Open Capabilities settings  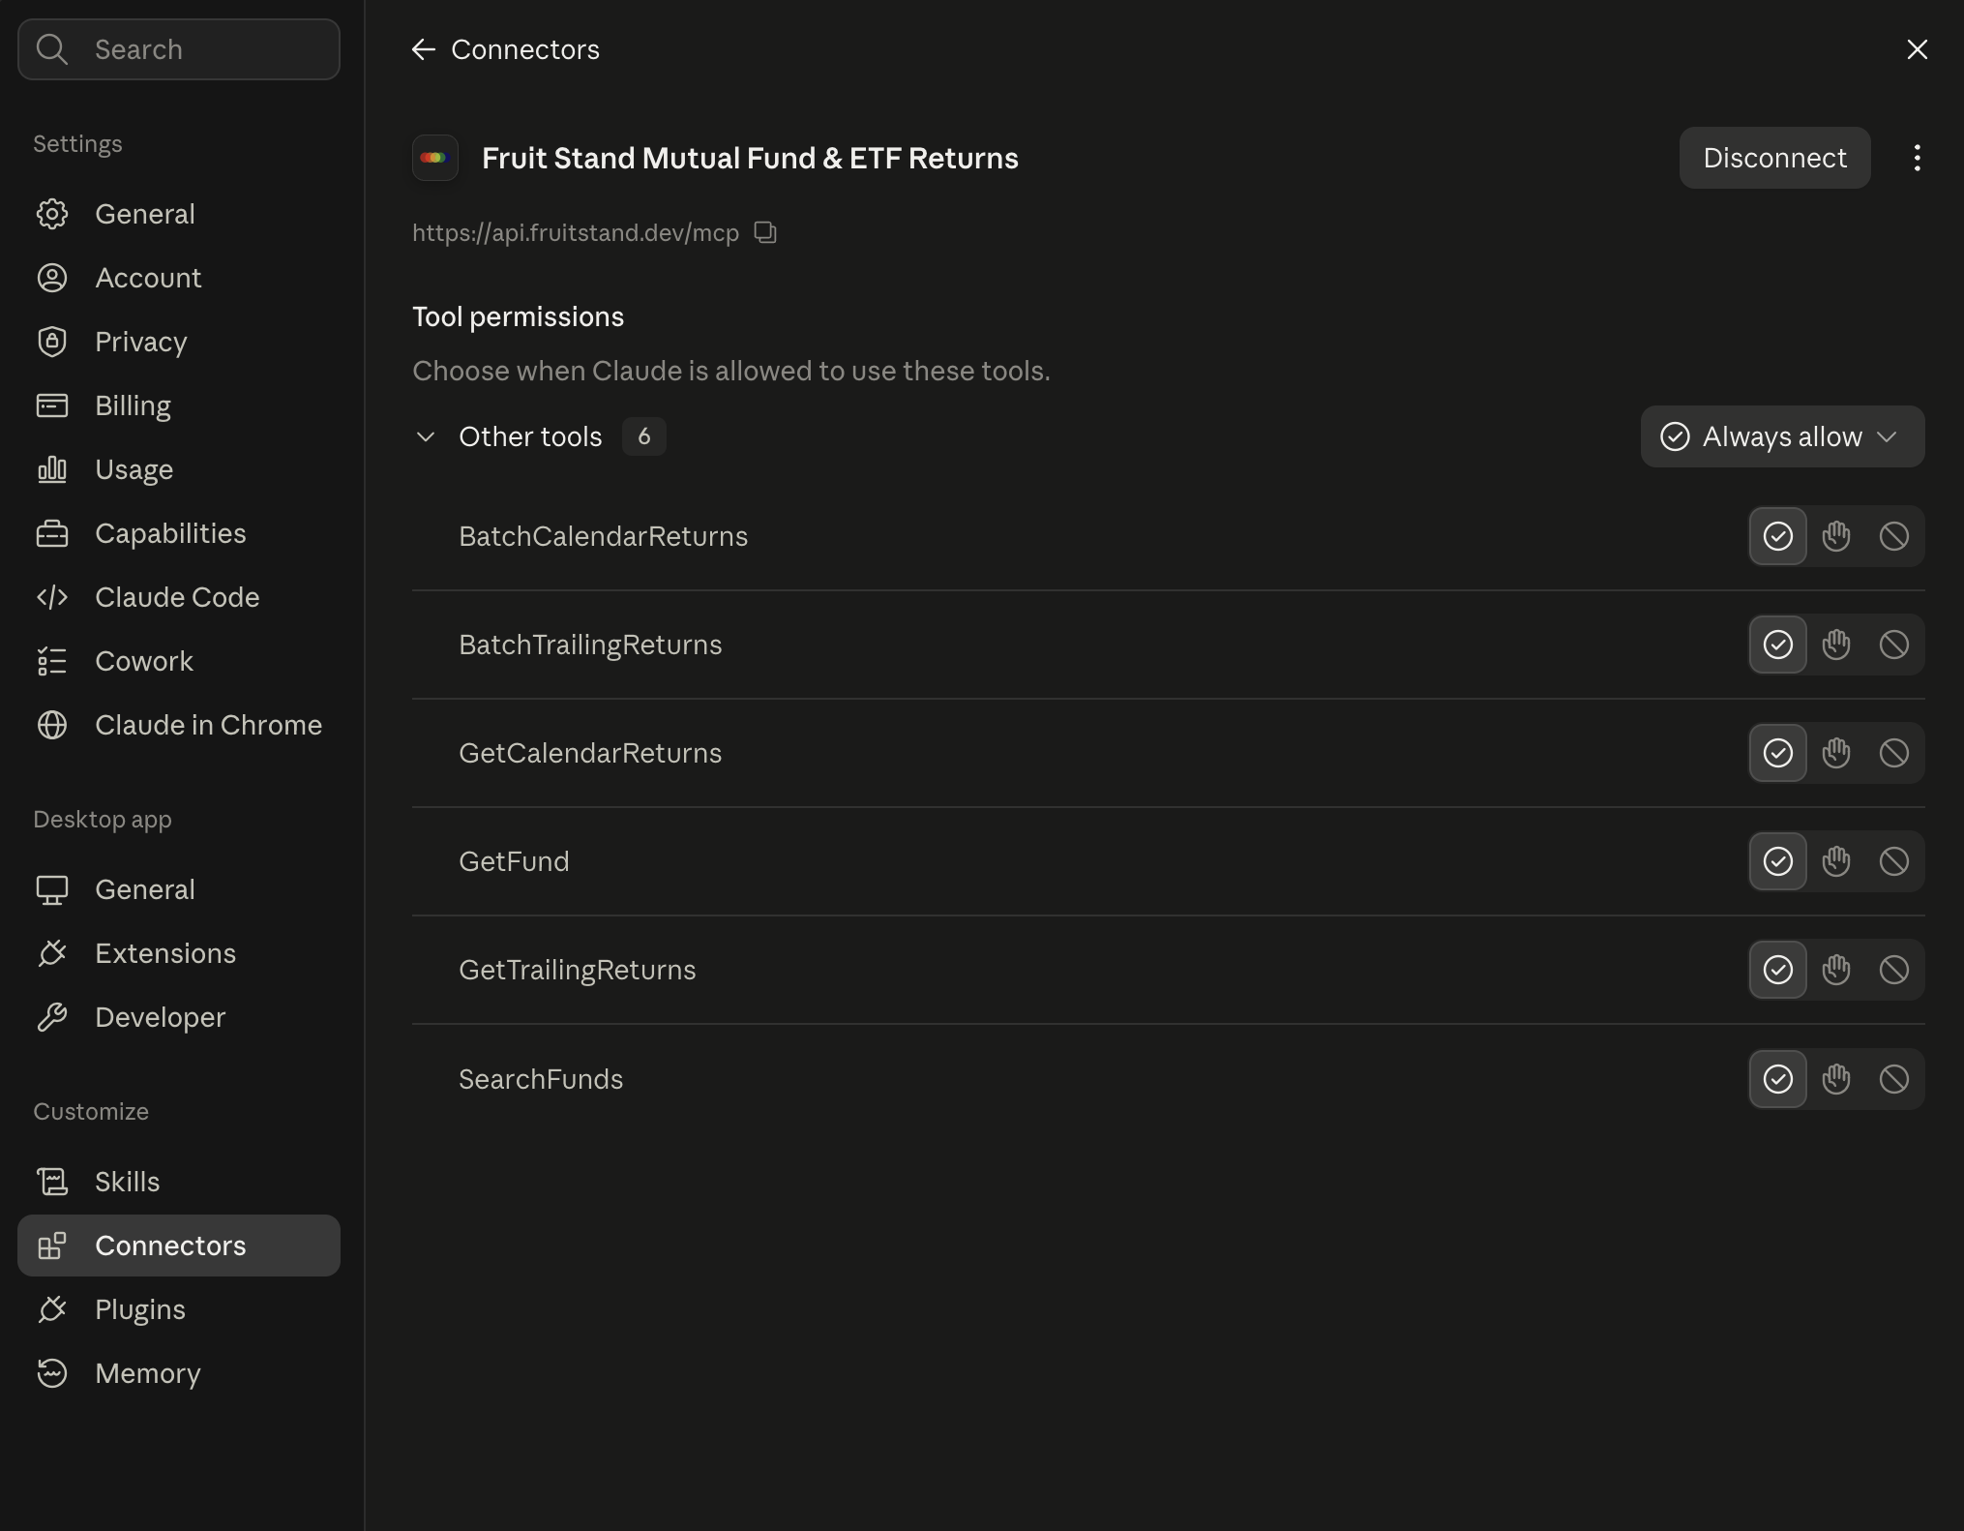click(179, 533)
